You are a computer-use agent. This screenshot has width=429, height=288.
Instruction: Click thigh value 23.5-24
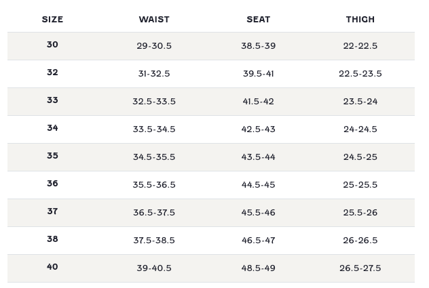[x=360, y=102]
